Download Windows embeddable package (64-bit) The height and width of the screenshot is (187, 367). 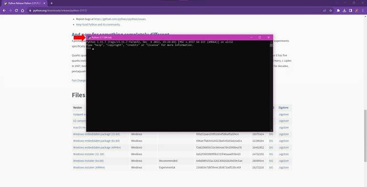(x=96, y=141)
